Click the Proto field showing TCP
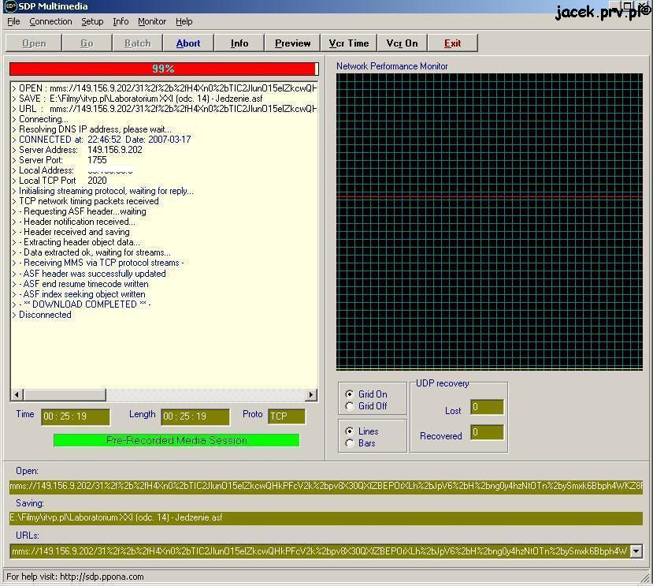The image size is (653, 586). click(x=287, y=416)
